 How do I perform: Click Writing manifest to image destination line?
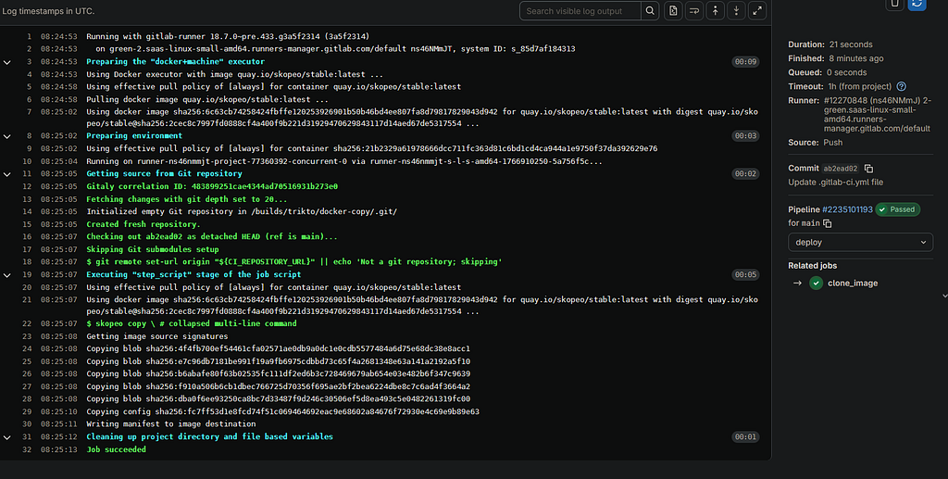pyautogui.click(x=171, y=424)
